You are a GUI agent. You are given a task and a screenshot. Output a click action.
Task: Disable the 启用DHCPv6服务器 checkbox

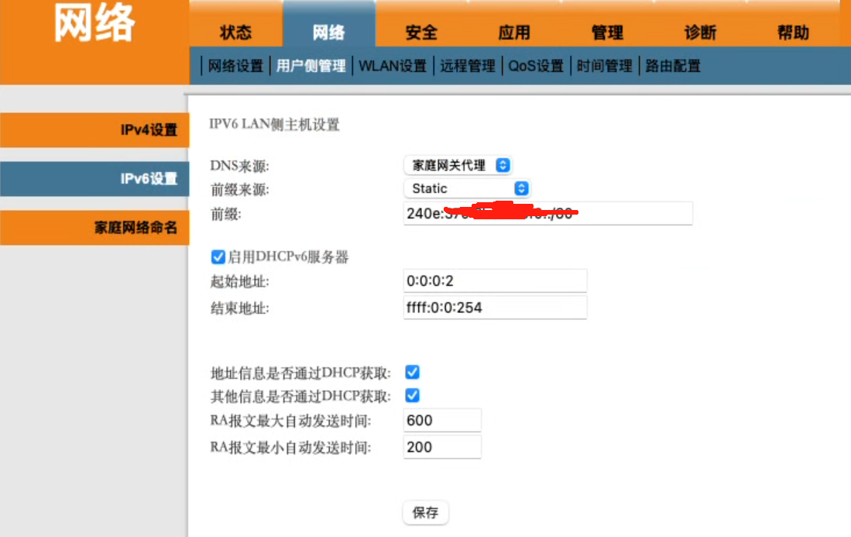[218, 257]
